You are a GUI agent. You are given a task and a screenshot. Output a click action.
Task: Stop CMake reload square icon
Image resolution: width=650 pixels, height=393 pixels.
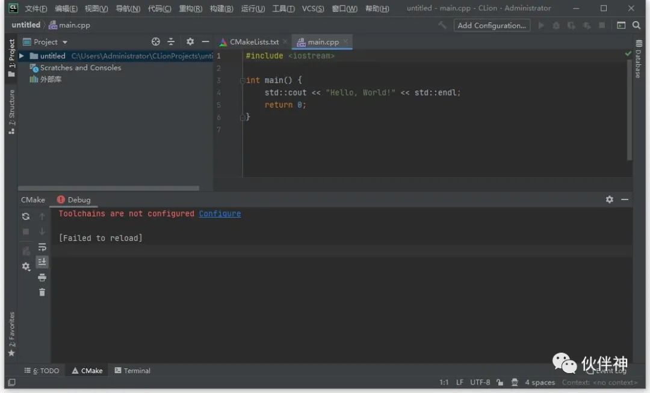click(x=26, y=232)
